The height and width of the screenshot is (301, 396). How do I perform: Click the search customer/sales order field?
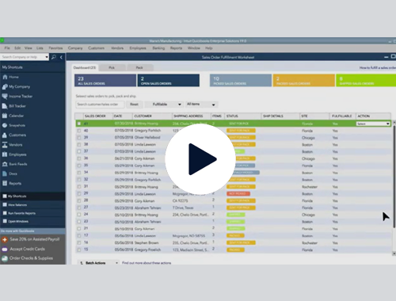(100, 105)
